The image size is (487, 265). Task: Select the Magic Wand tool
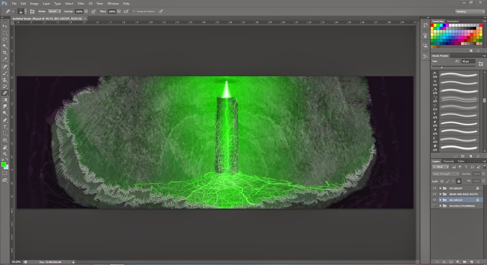[5, 46]
